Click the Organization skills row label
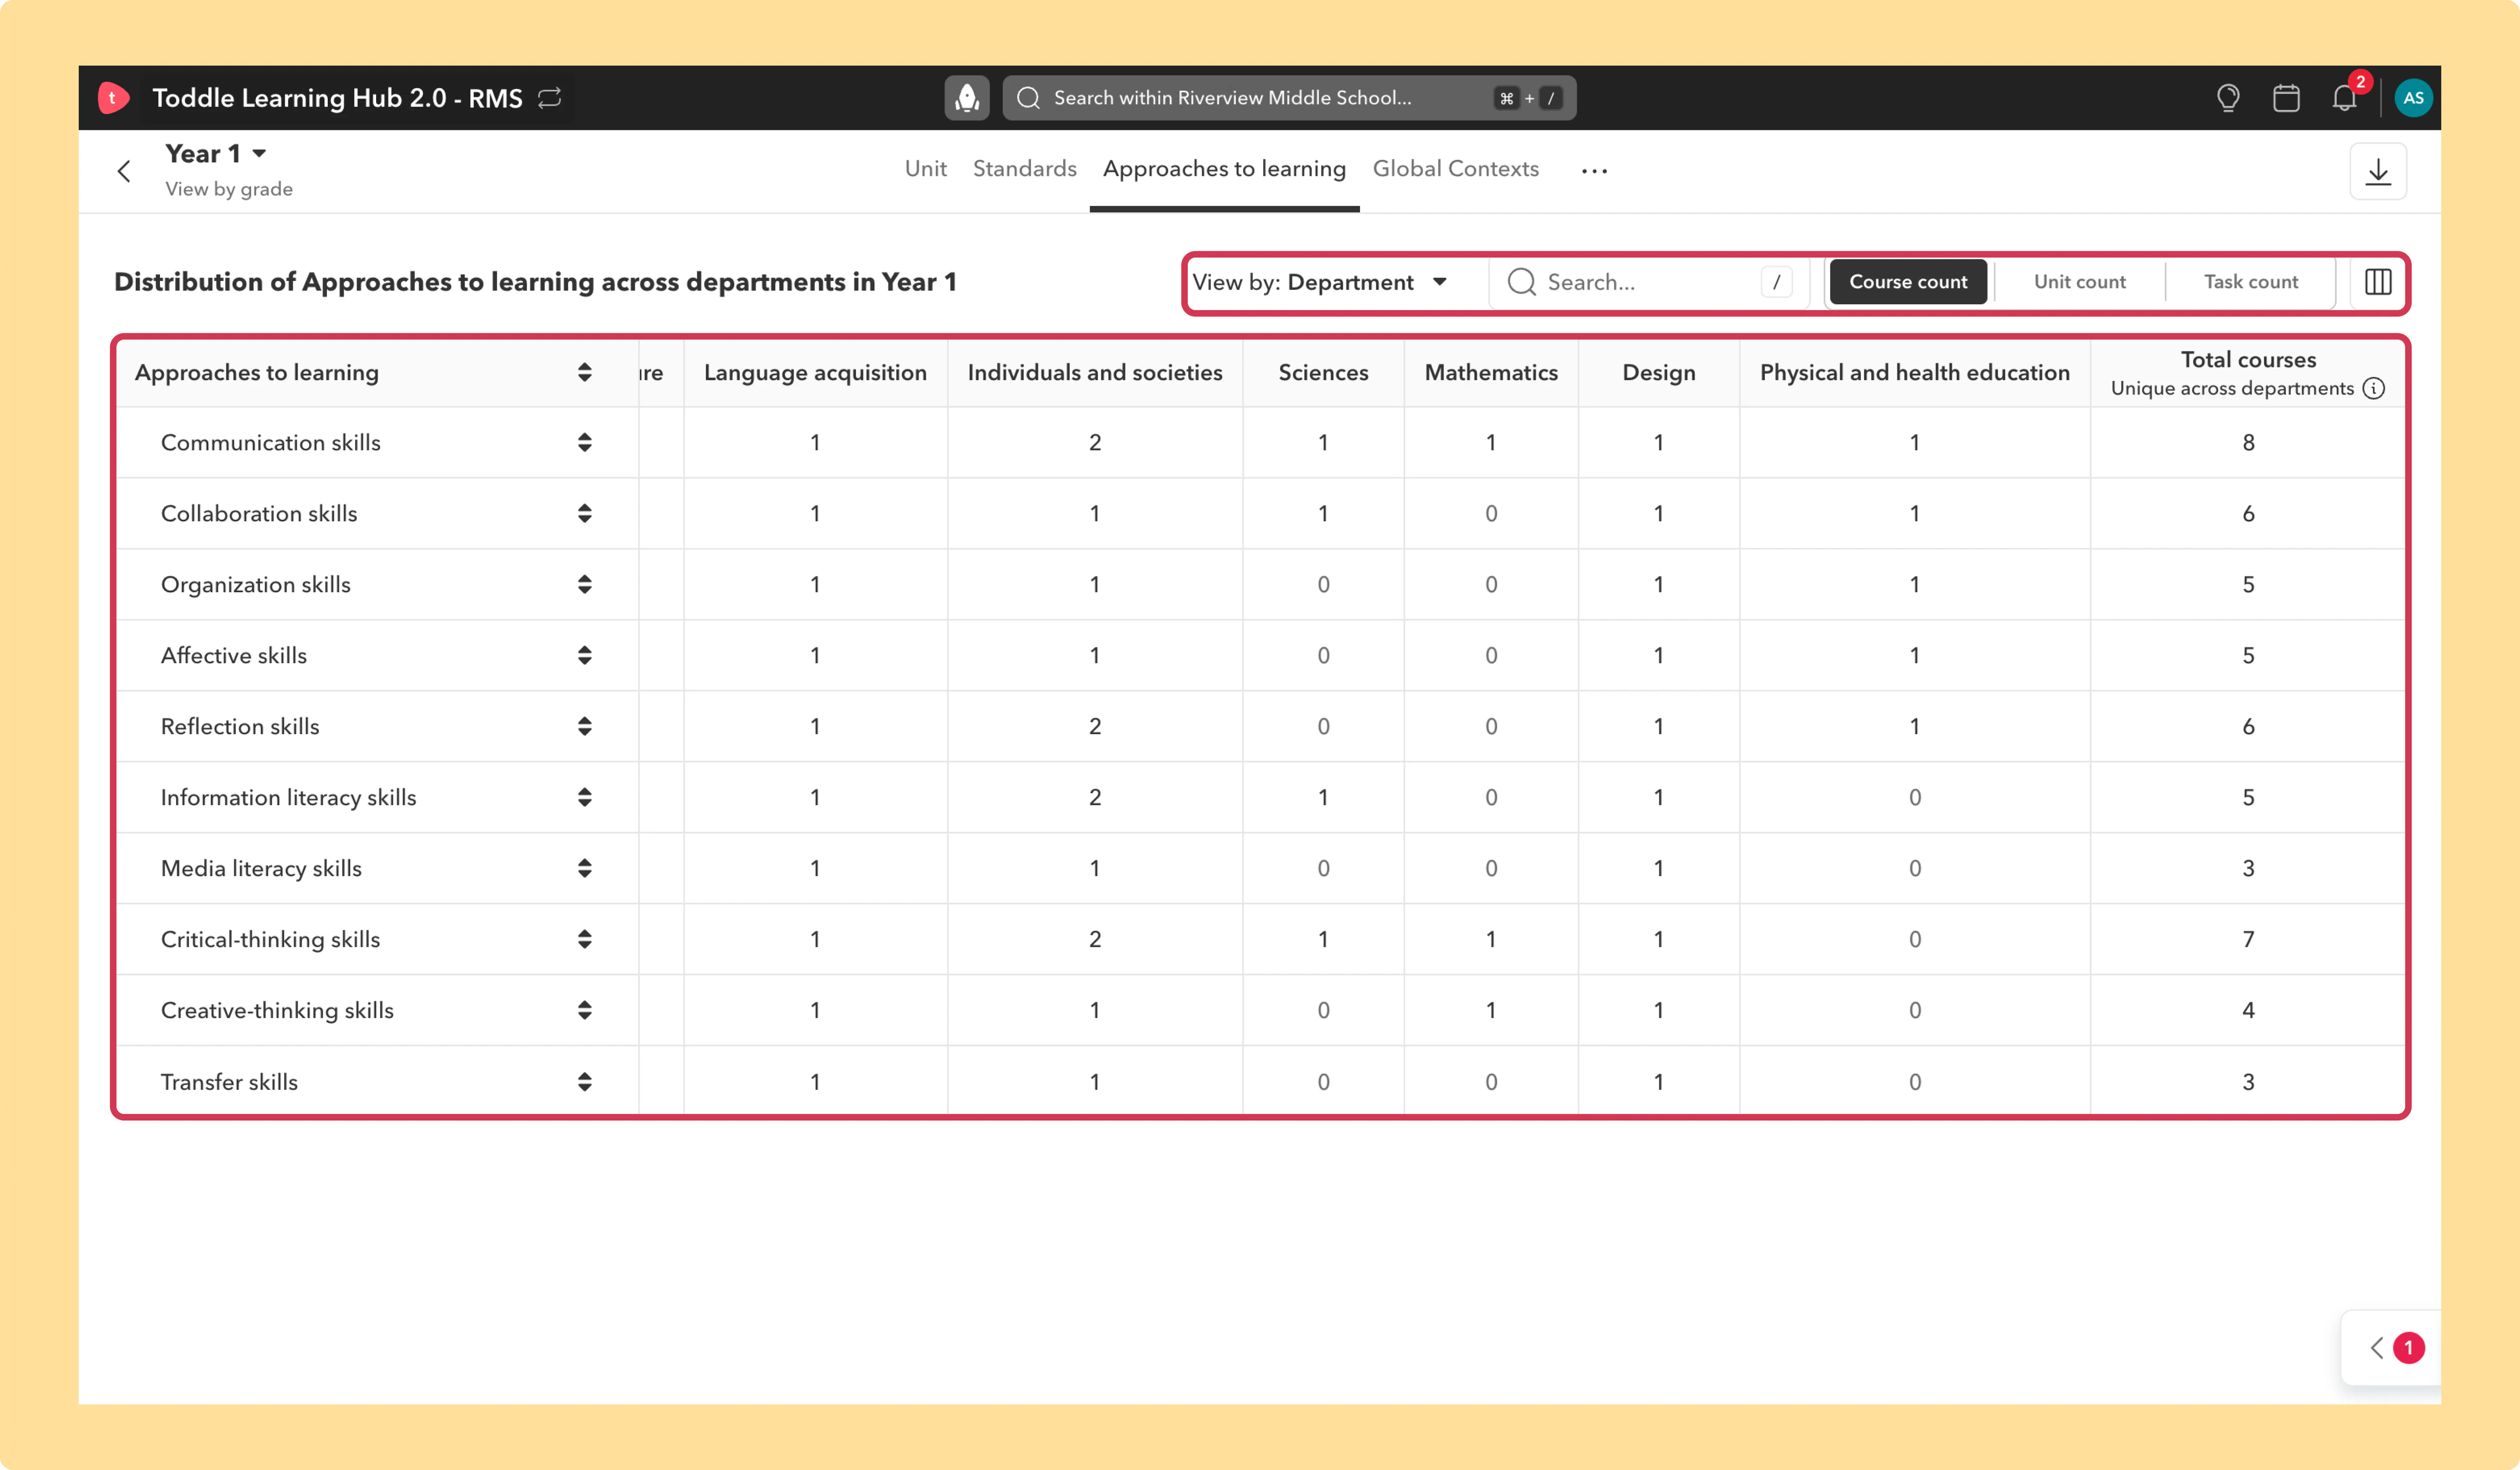Image resolution: width=2520 pixels, height=1470 pixels. [255, 584]
